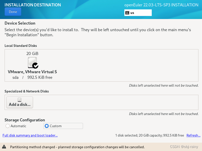Open Full disk summary and boot loader link
This screenshot has width=202, height=151.
30,135
